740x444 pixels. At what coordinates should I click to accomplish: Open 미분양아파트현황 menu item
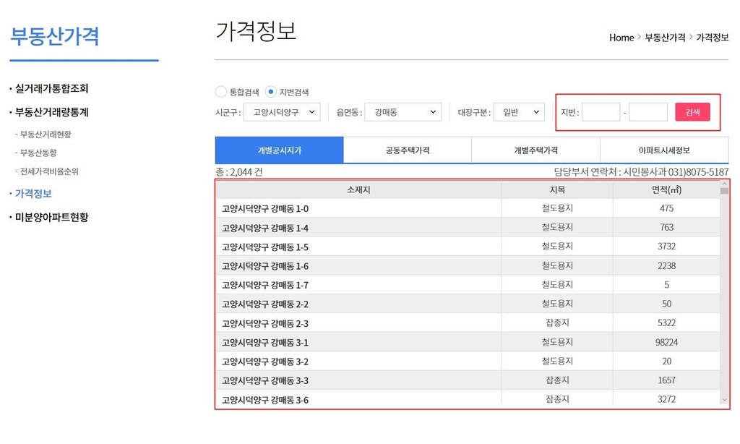tap(51, 217)
